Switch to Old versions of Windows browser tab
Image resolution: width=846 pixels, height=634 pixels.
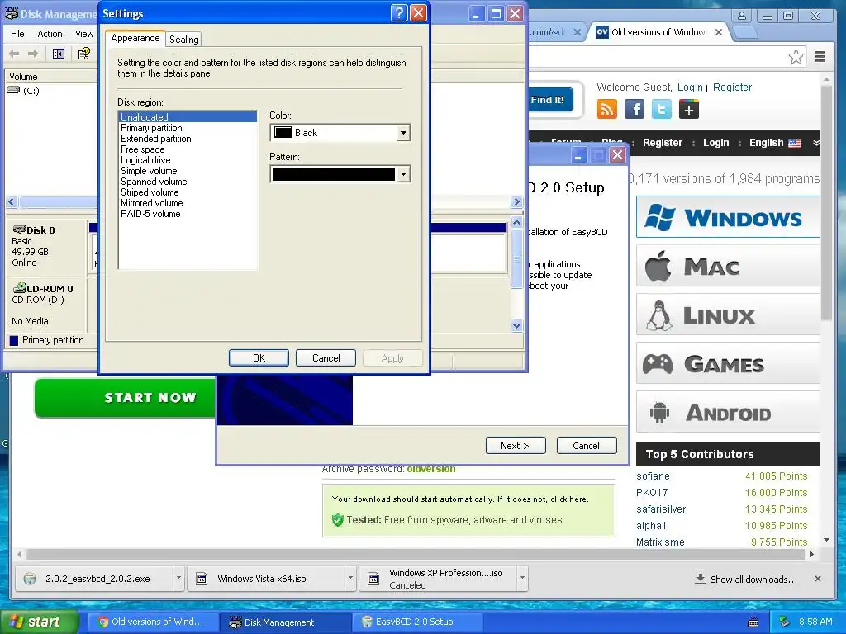pyautogui.click(x=658, y=32)
